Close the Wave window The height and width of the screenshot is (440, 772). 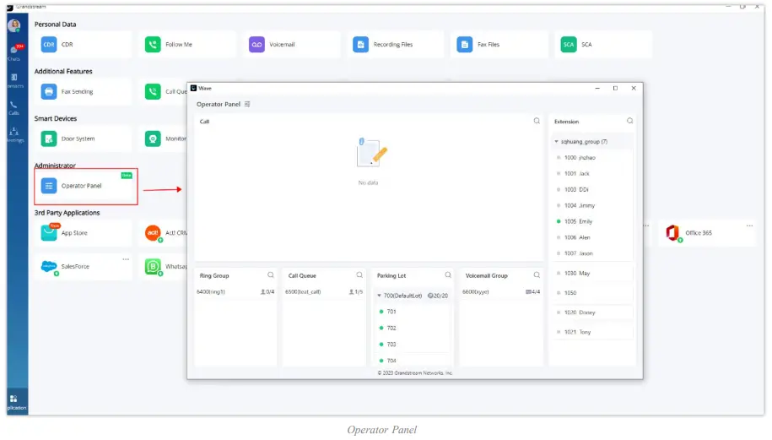click(634, 88)
